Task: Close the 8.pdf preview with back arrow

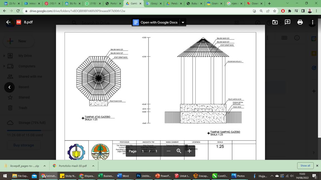Action: click(x=8, y=22)
